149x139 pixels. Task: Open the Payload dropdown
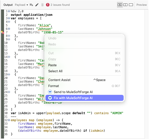(x=21, y=5)
